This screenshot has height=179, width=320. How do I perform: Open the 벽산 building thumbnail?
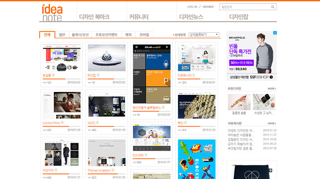point(197,105)
